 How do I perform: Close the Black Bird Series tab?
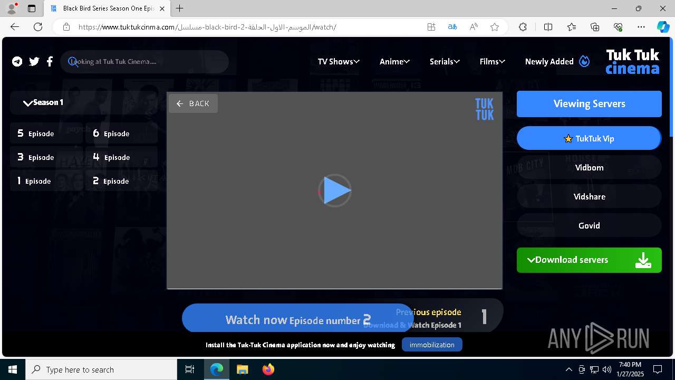[162, 8]
